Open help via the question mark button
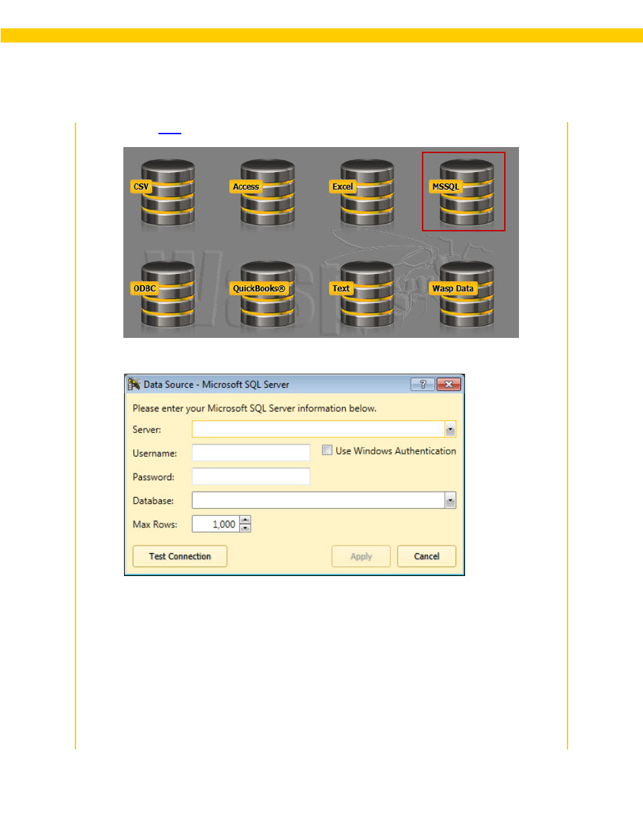643x833 pixels. click(423, 384)
